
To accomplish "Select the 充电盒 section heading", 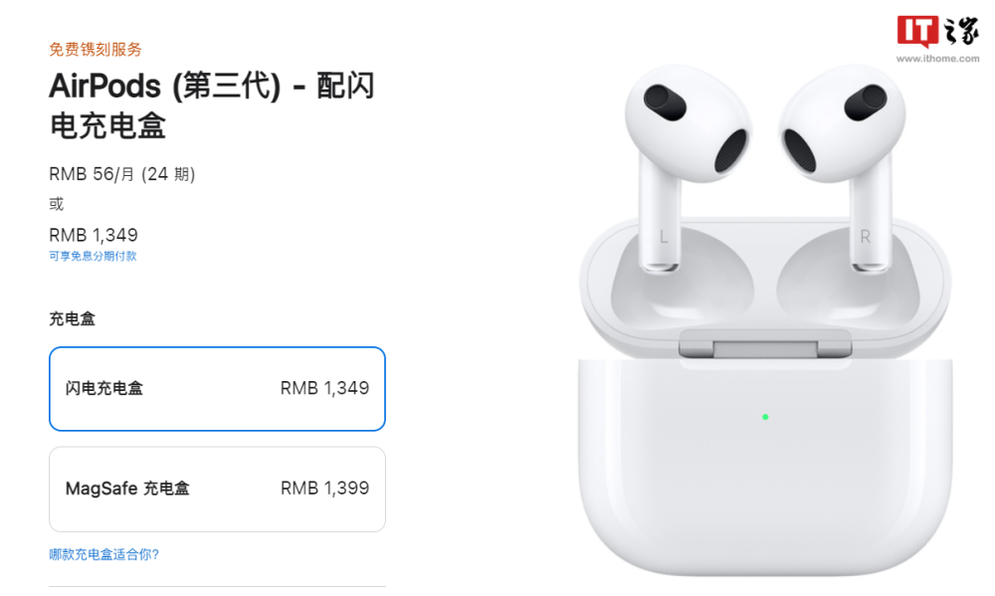I will tap(72, 318).
